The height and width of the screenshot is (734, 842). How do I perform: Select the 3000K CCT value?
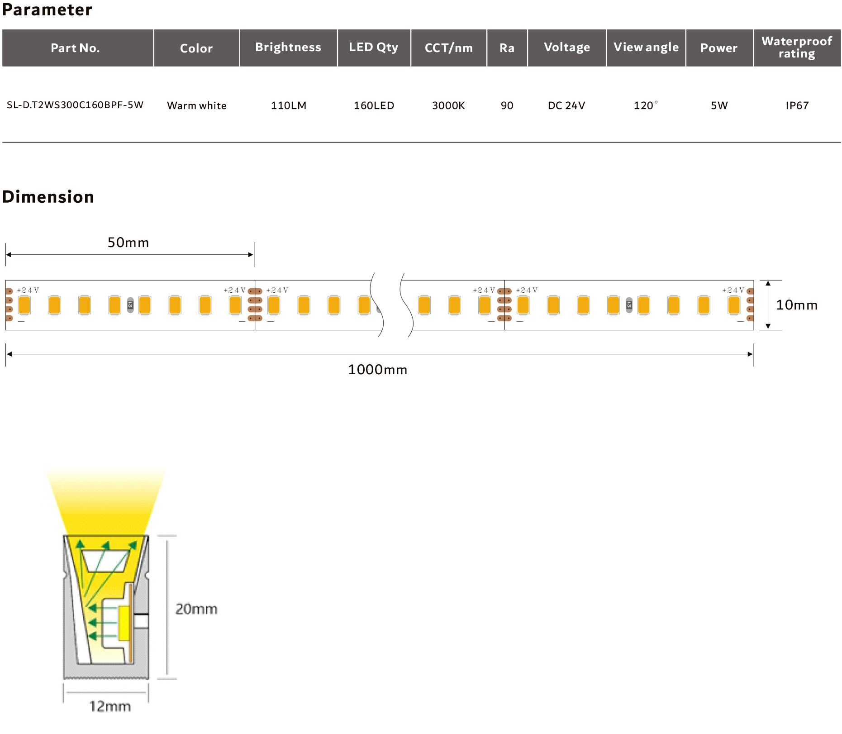448,105
